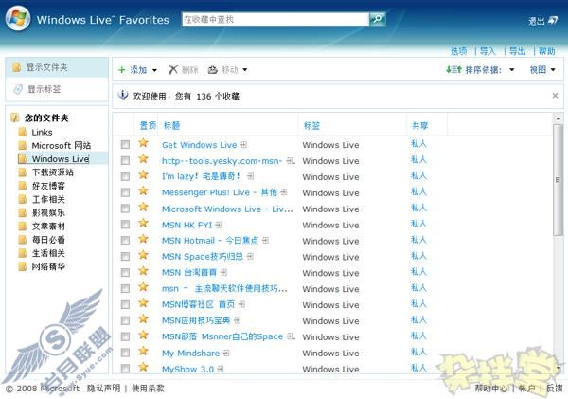Click the star for MSN Space技巧归总
This screenshot has height=399, width=568.
(x=144, y=255)
